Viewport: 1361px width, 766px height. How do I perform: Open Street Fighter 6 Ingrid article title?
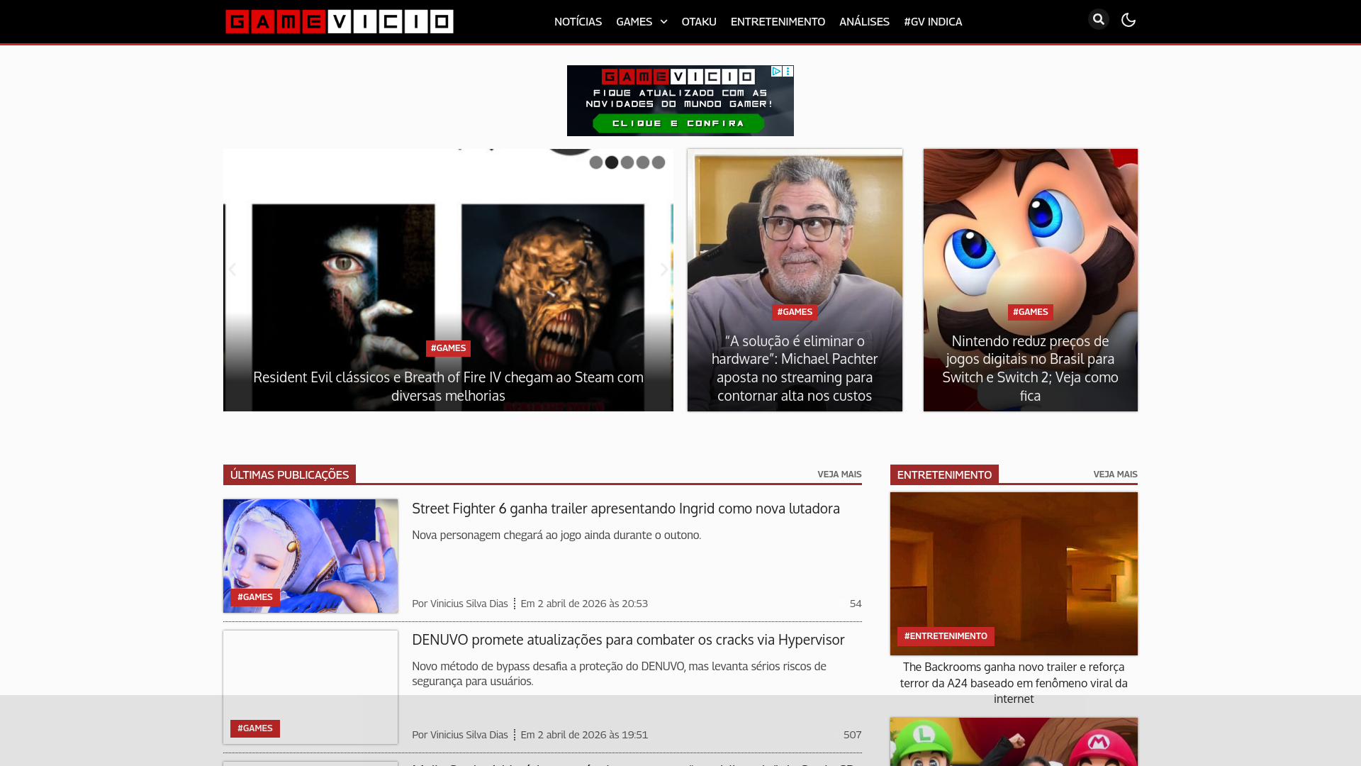pyautogui.click(x=626, y=509)
